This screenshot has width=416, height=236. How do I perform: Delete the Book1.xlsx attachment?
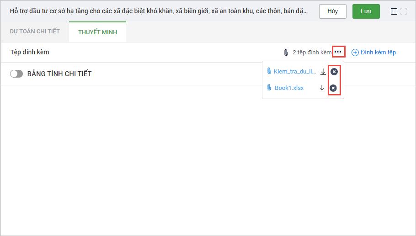pos(333,88)
